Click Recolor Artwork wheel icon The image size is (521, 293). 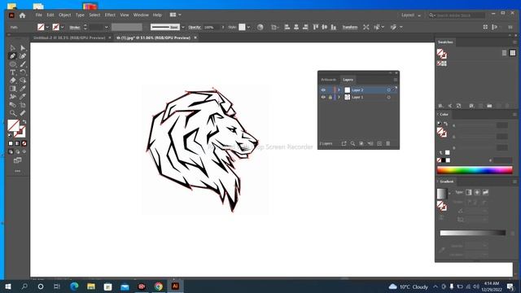pos(260,27)
